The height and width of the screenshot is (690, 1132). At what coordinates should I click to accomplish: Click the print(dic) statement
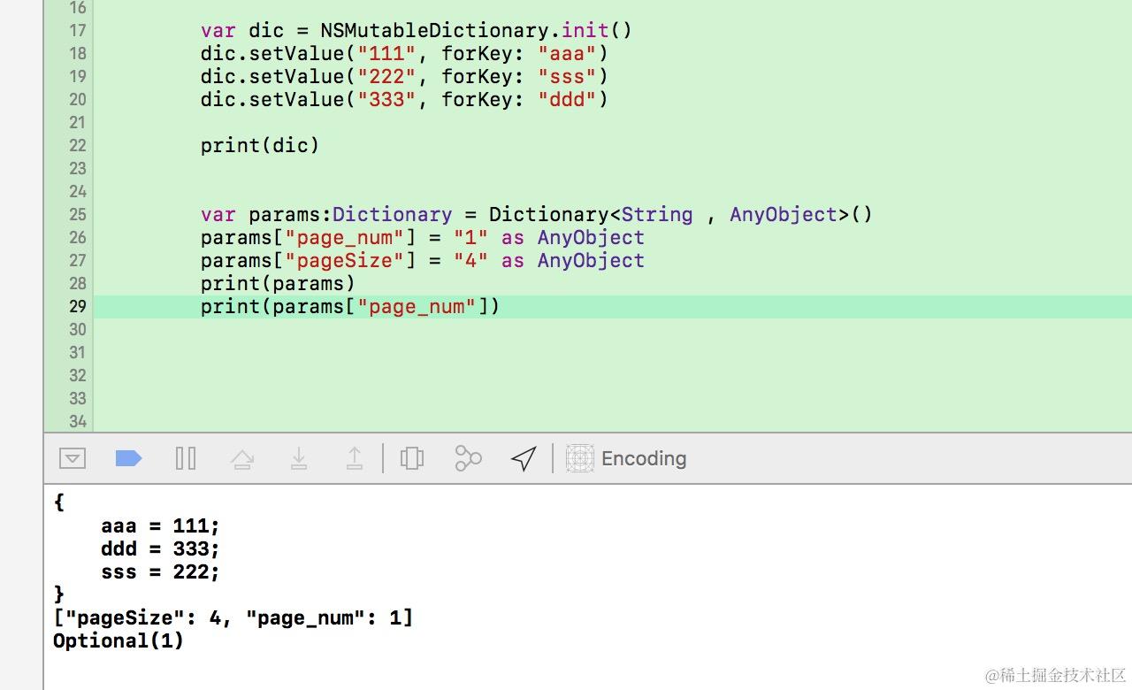pos(260,145)
